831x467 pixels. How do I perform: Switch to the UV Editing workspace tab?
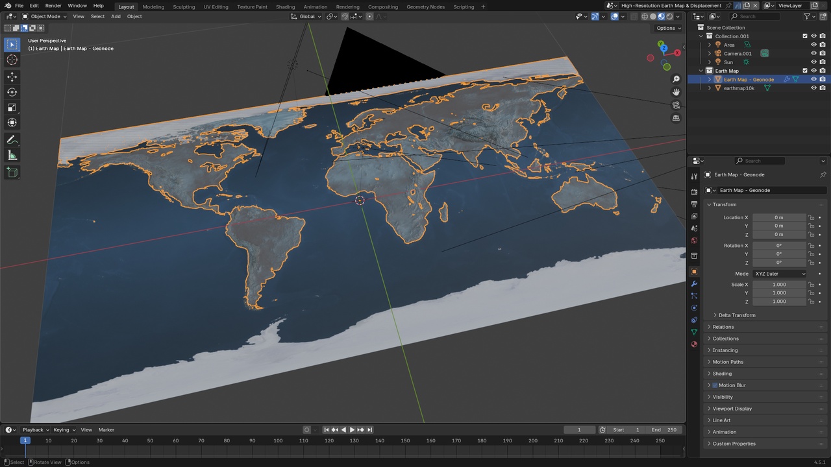(216, 6)
